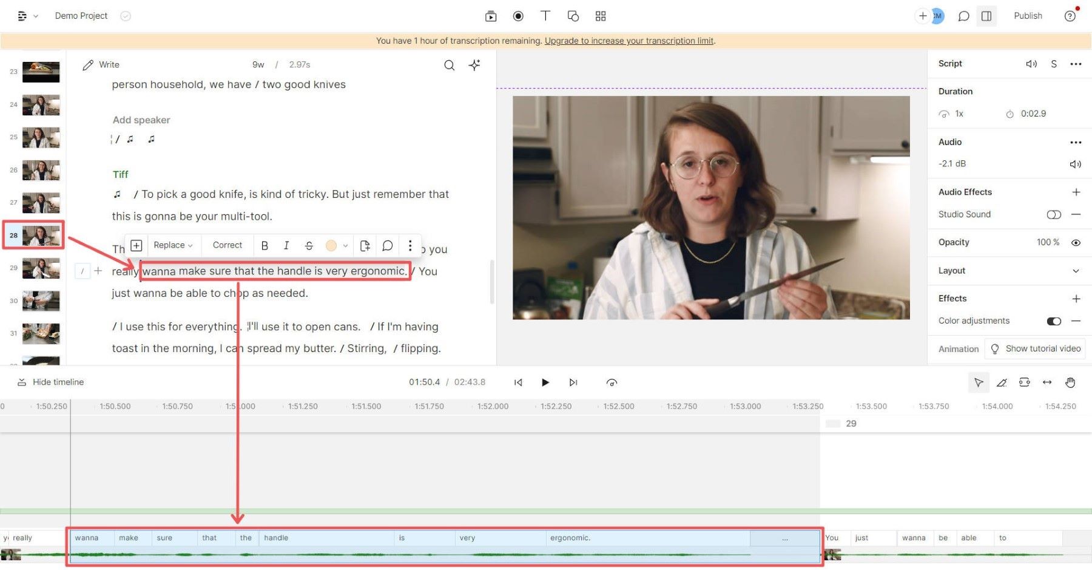Expand the Layout section
Screen dimensions: 1092x570
coord(1076,271)
